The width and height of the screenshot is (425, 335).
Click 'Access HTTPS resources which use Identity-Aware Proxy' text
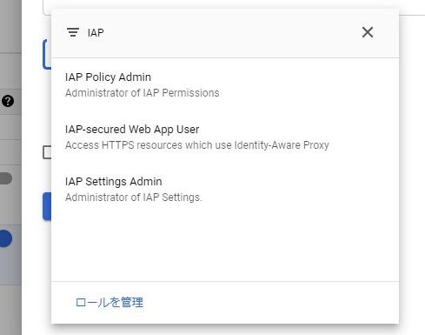(x=197, y=145)
